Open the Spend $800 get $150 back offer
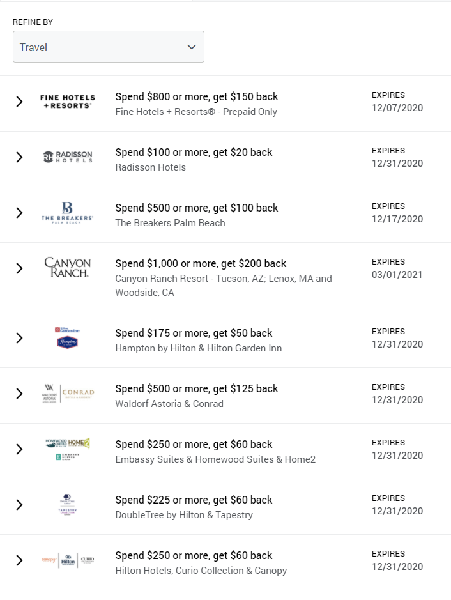 pyautogui.click(x=196, y=97)
